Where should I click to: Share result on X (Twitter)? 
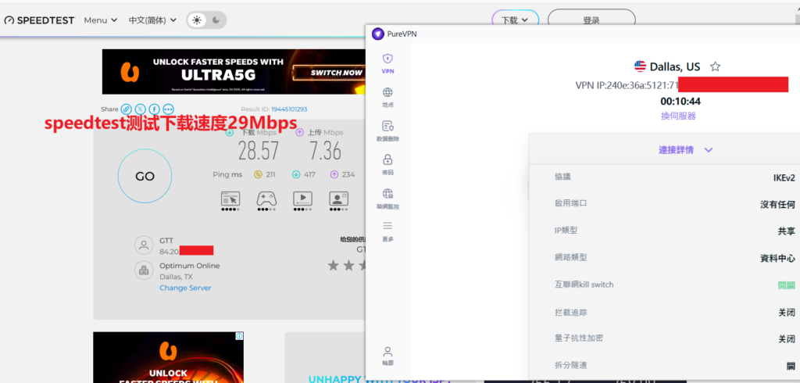click(x=141, y=109)
